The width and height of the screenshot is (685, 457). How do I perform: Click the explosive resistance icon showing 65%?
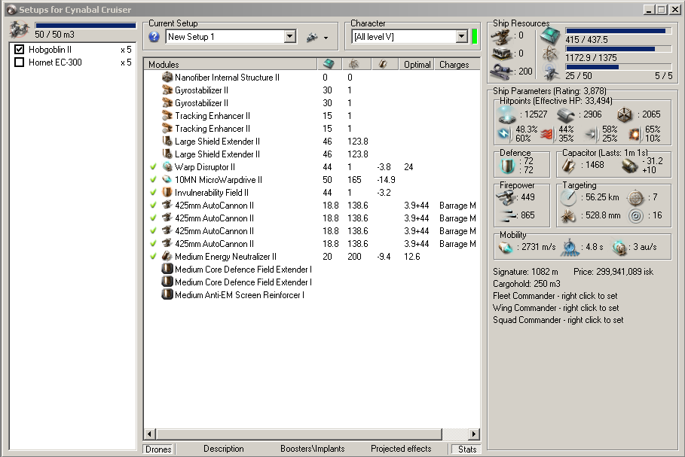point(635,133)
